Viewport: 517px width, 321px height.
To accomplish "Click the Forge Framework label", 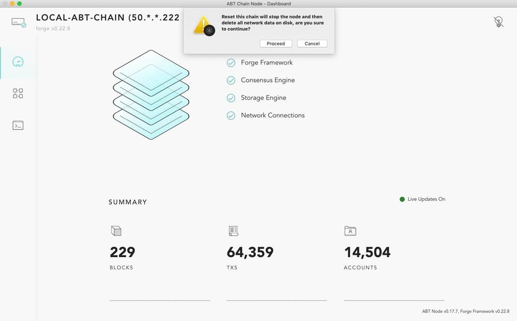I will click(x=267, y=62).
